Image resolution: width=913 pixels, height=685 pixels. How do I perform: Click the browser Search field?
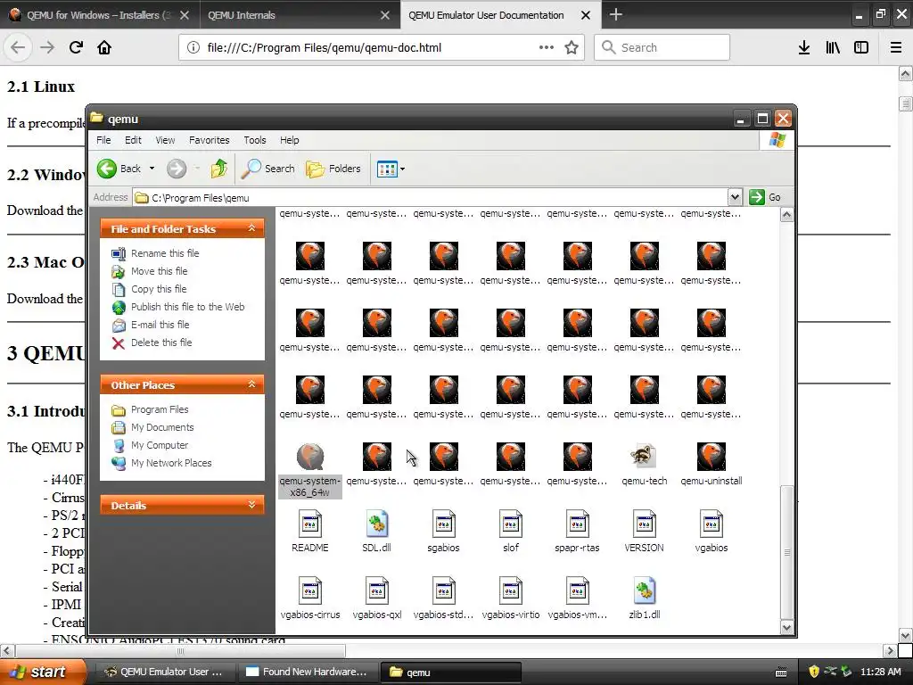pos(662,47)
